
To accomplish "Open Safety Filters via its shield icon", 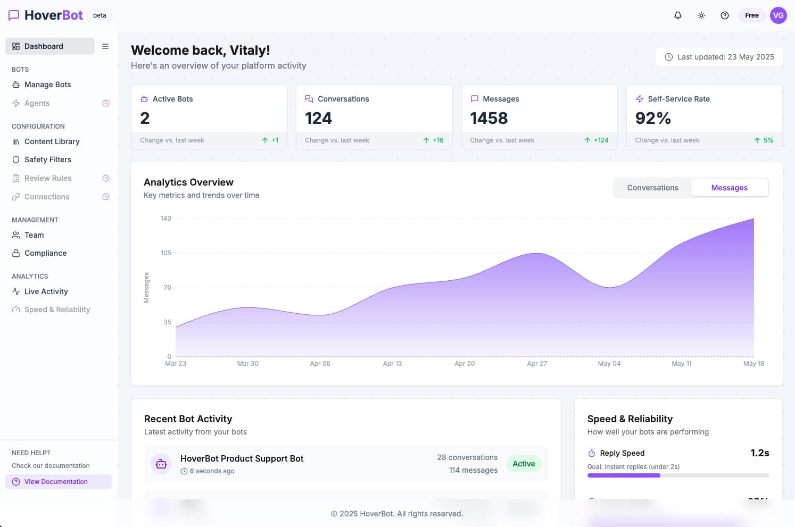I will (16, 160).
